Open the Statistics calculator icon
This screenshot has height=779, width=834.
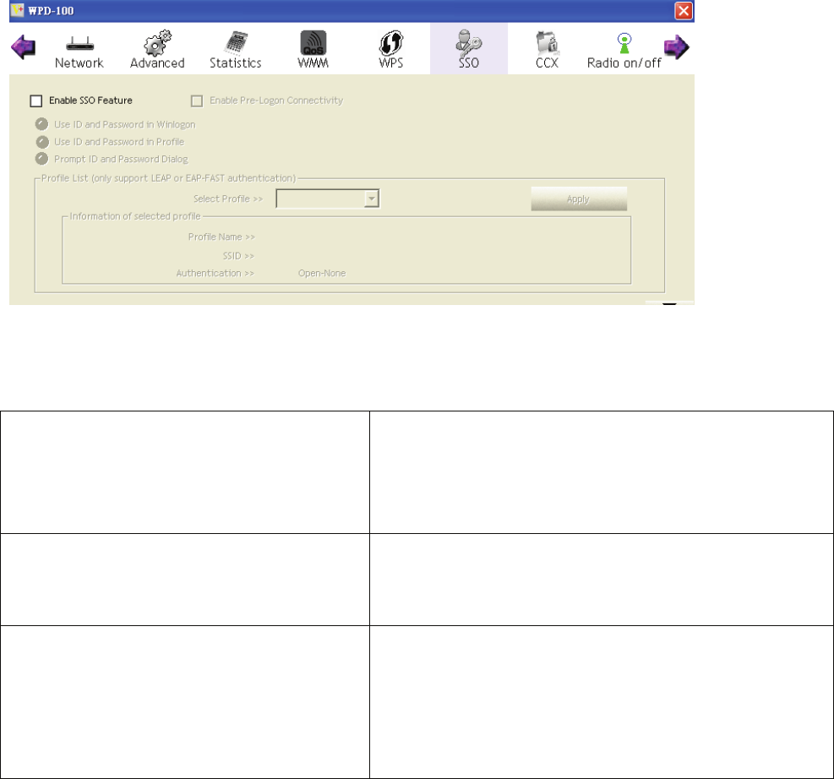coord(236,43)
